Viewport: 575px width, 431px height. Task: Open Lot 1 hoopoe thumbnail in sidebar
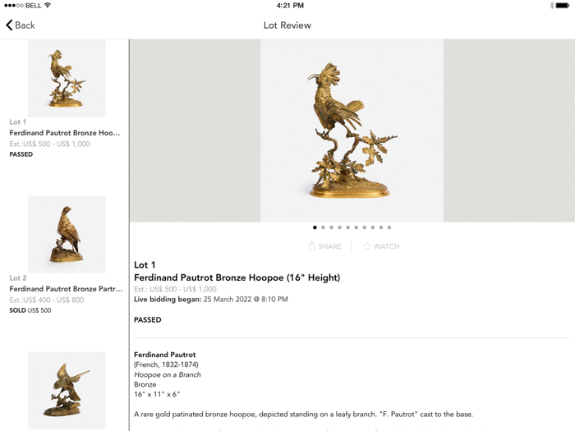(x=67, y=78)
